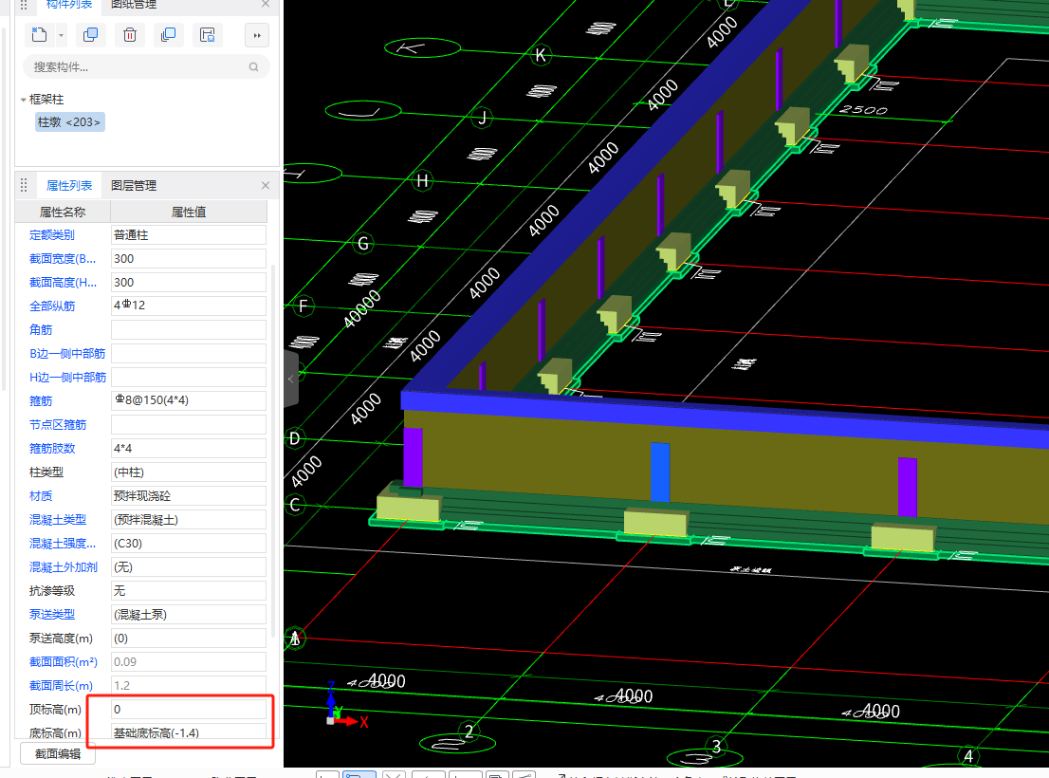The height and width of the screenshot is (778, 1049).
Task: Click the 底标高 value 基础底标高(-1.4)
Action: pyautogui.click(x=189, y=733)
